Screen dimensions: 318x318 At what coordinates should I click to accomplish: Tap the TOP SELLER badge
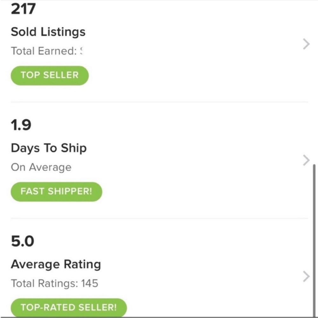tap(50, 75)
